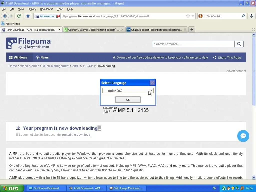Click the forward navigation arrow
The height and width of the screenshot is (192, 256).
[11, 16]
